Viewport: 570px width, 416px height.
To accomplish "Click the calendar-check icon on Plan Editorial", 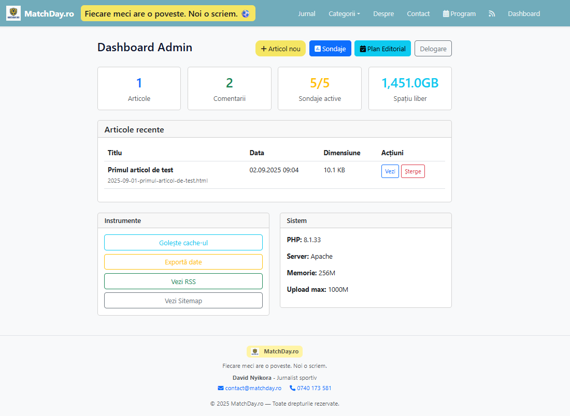I will point(363,49).
